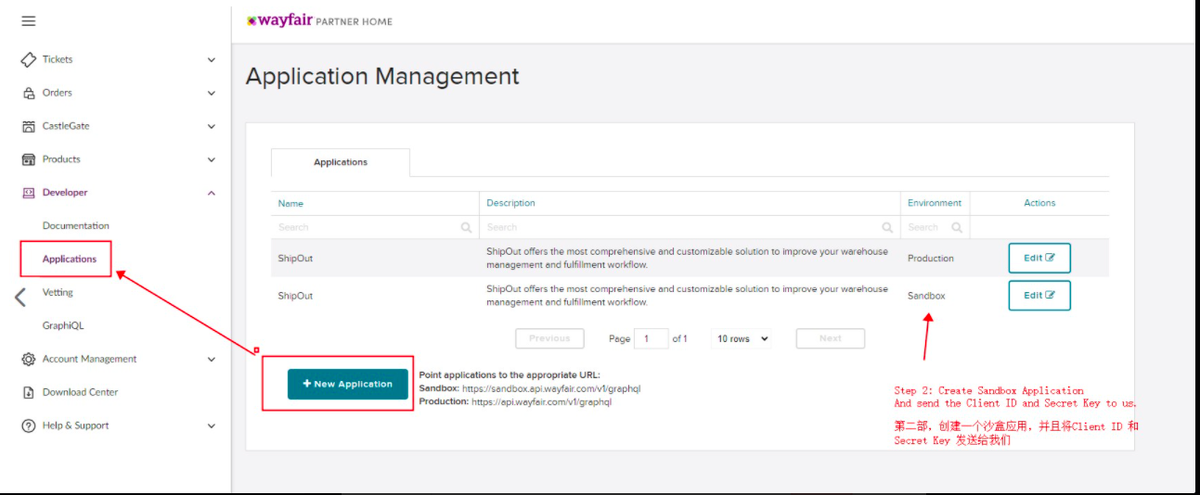
Task: Open the hamburger menu icon
Action: (29, 20)
